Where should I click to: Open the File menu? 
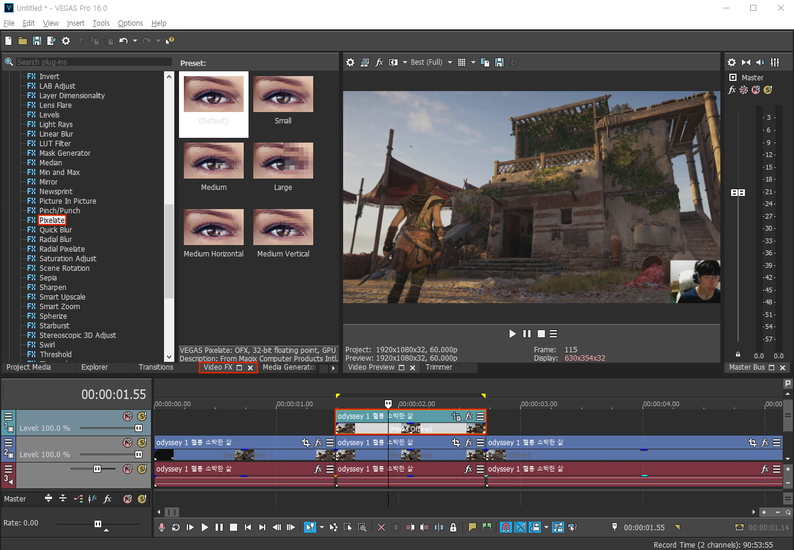[9, 23]
